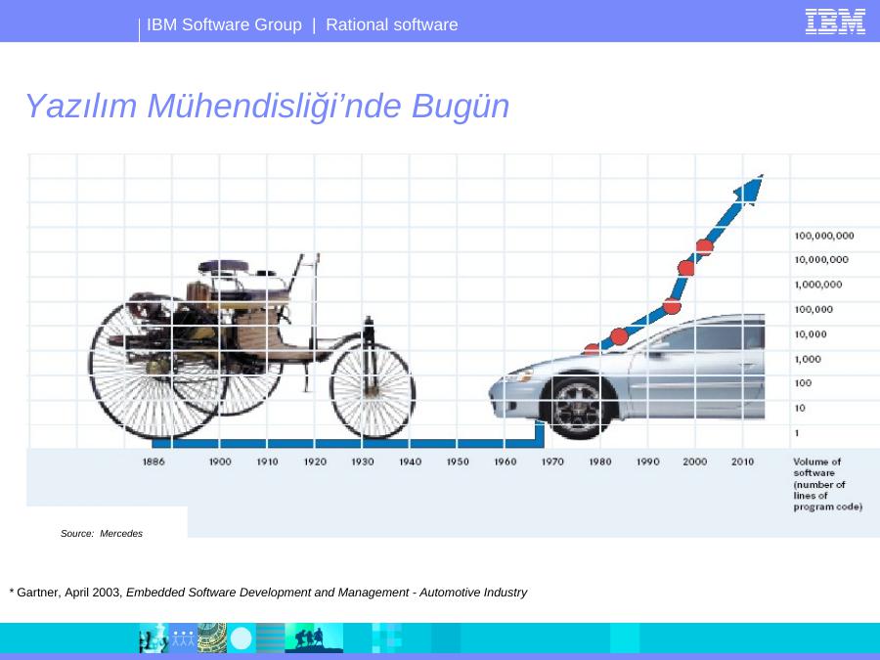Click the "1950" year label
The image size is (880, 660).
(x=458, y=462)
